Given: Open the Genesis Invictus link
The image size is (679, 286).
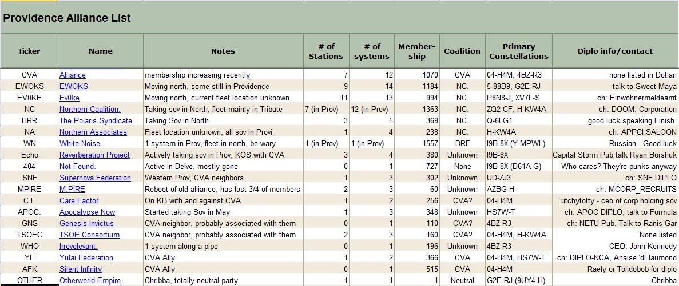Looking at the screenshot, I should 86,223.
